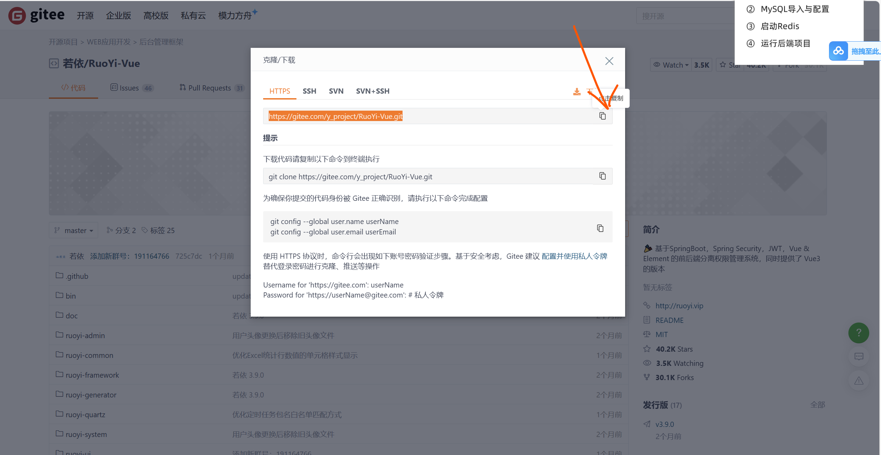Jump to 运行后端项目 outline item

click(x=785, y=43)
